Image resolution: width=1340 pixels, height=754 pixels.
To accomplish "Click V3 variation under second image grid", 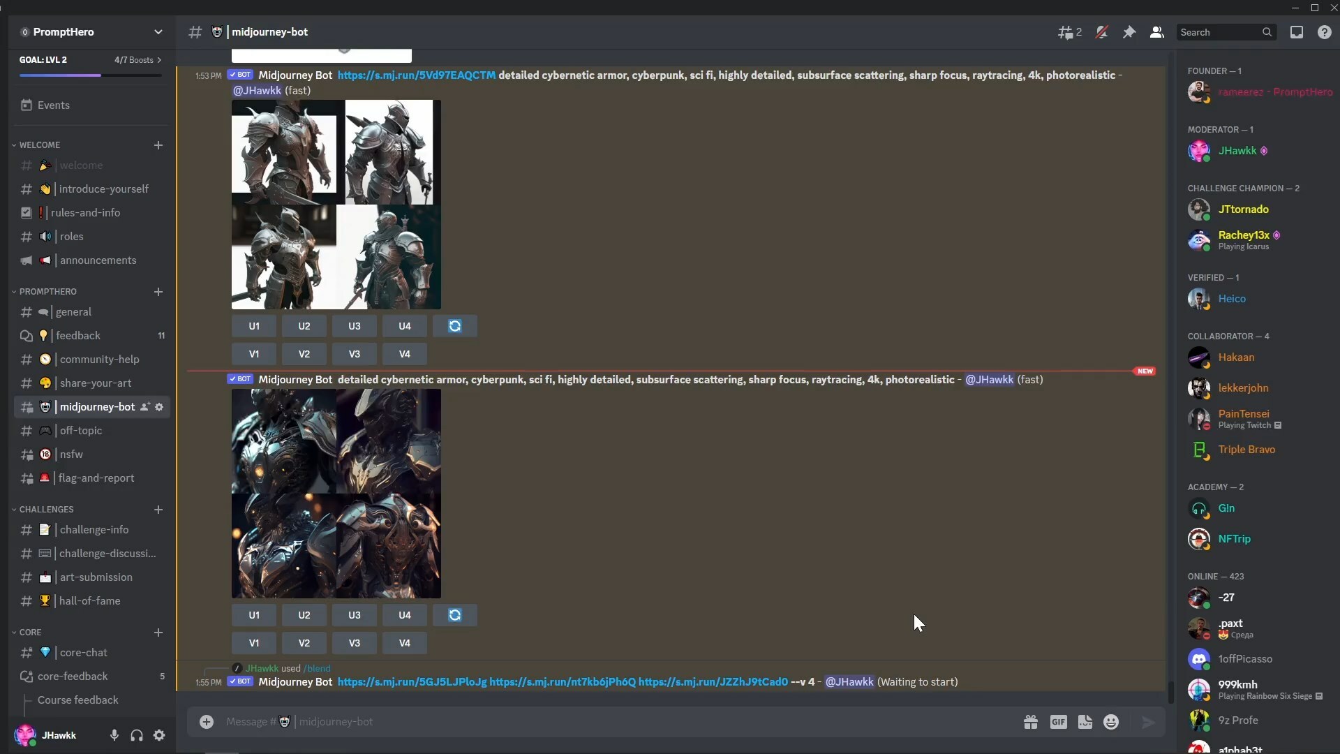I will pos(355,643).
